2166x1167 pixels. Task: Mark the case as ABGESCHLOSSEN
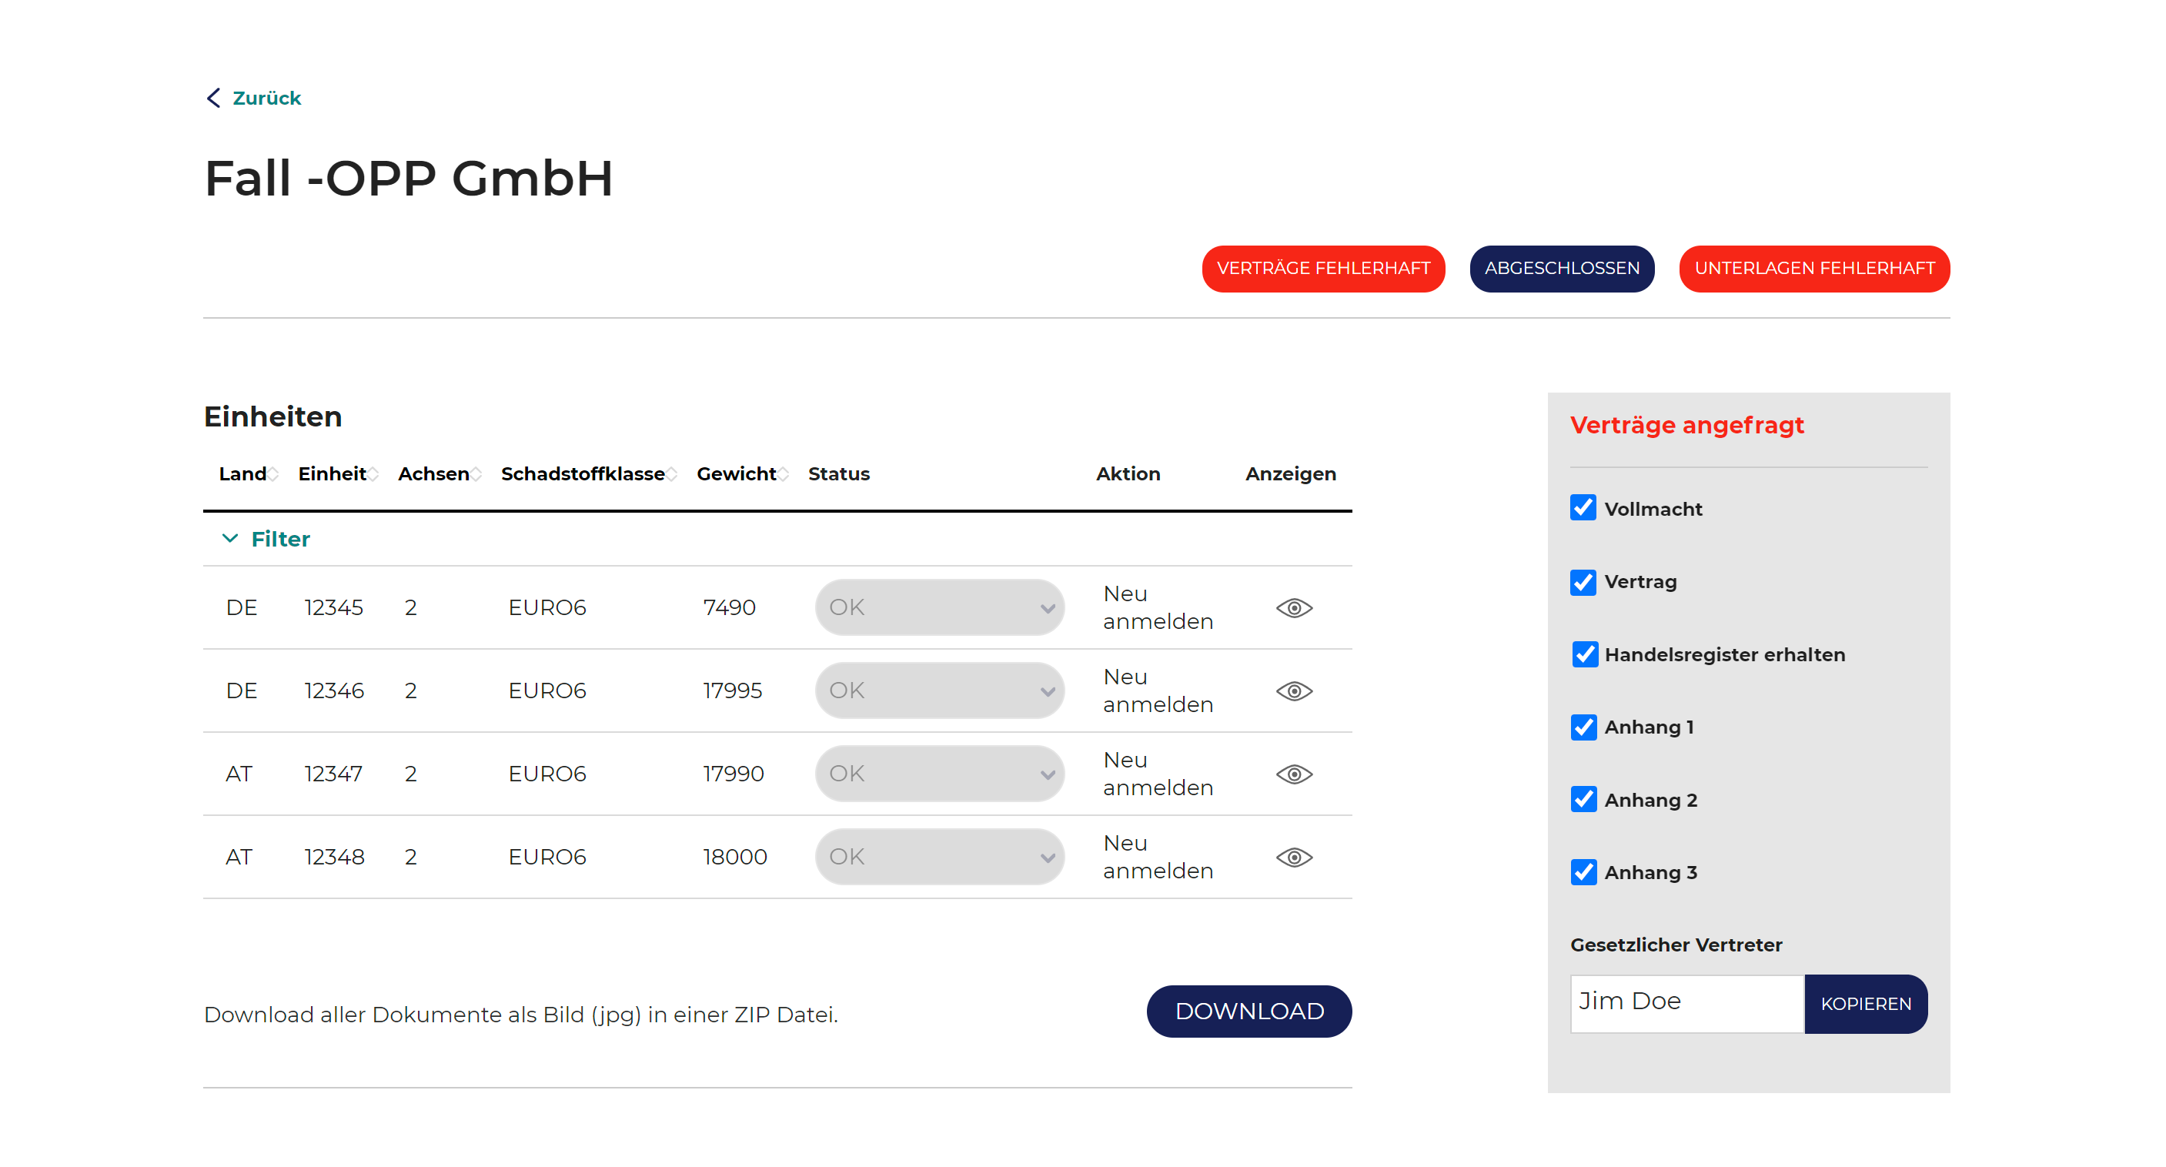click(1562, 269)
